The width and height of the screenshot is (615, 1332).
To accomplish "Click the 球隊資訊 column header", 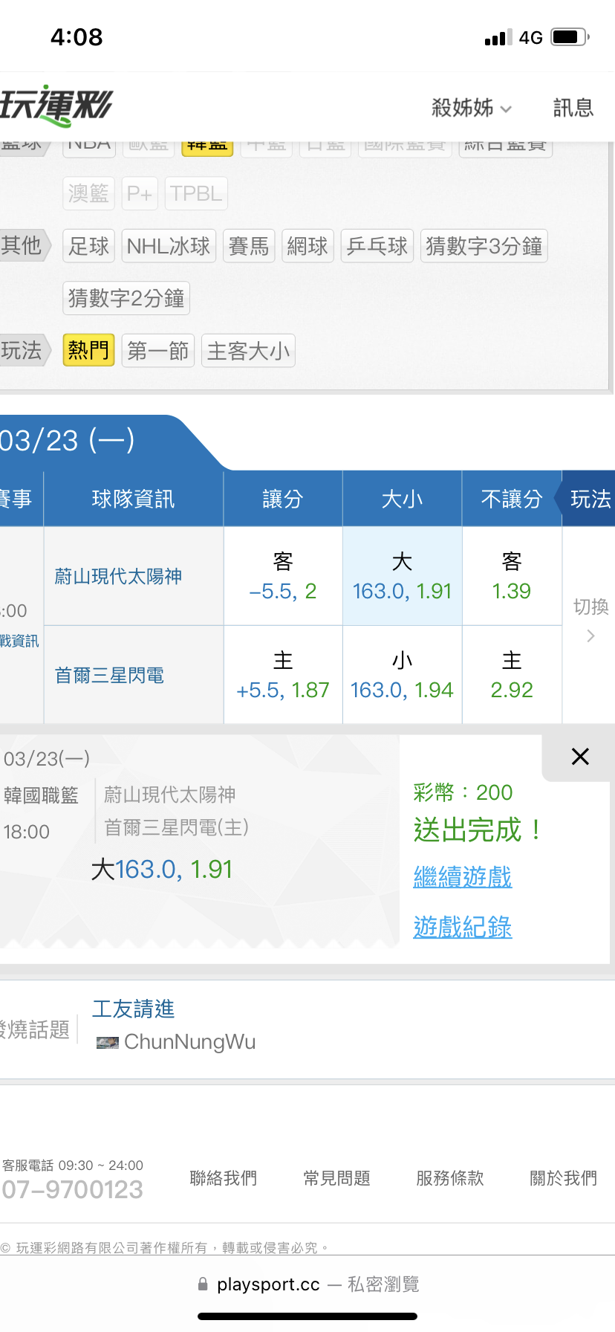I will pos(134,499).
